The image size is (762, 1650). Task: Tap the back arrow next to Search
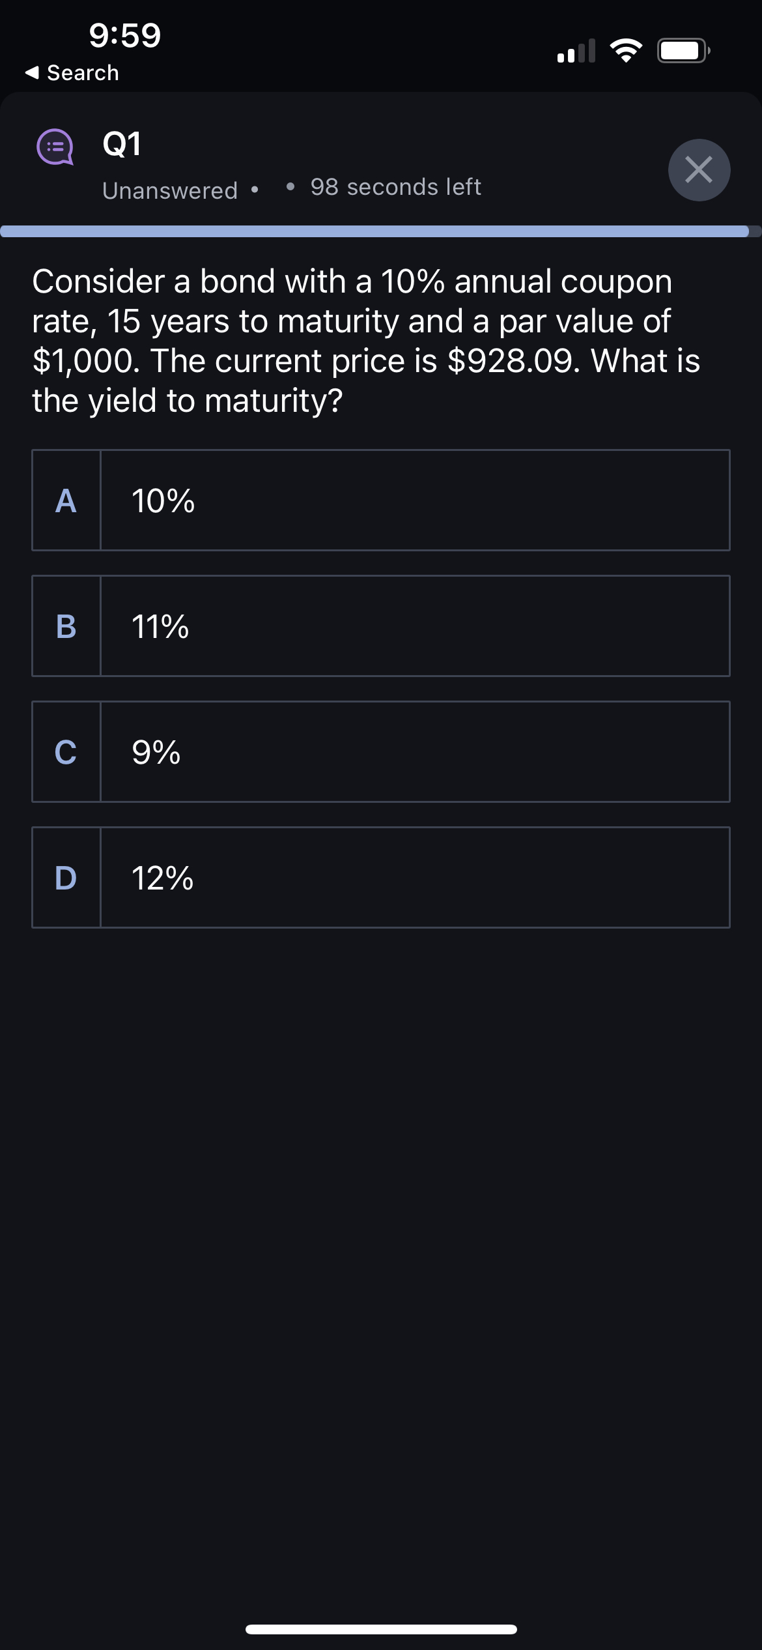(x=32, y=72)
